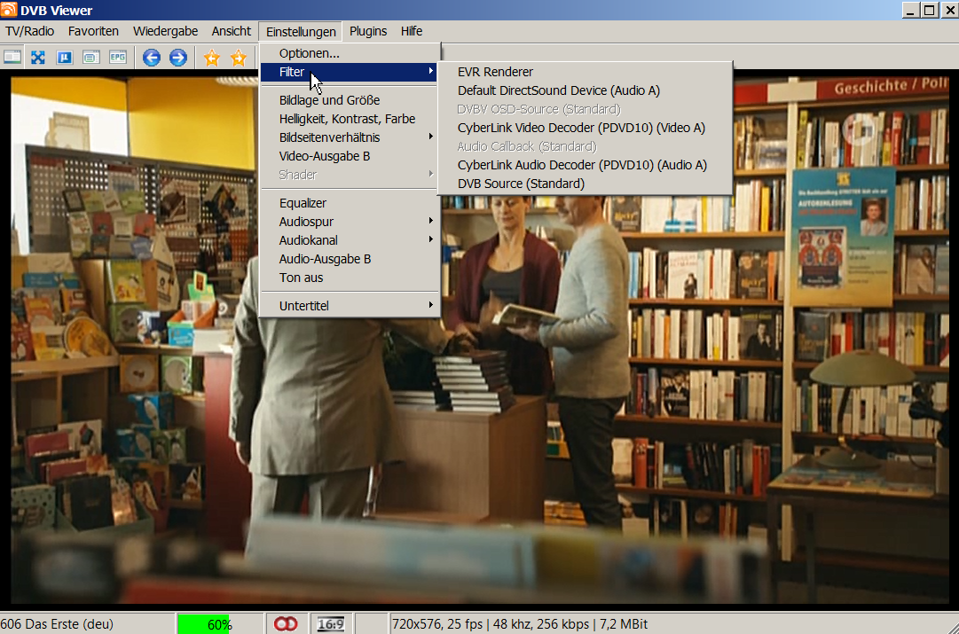
Task: Click the red stereo audio indicator in status bar
Action: 286,624
